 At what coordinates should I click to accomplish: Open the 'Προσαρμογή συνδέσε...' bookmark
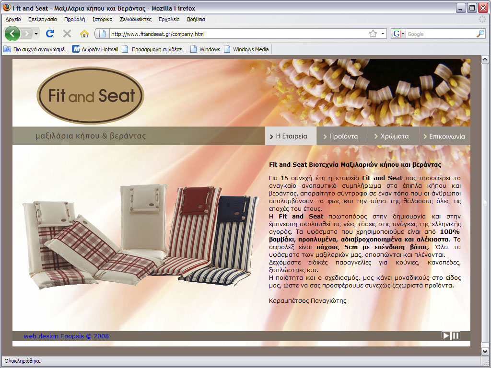(154, 49)
